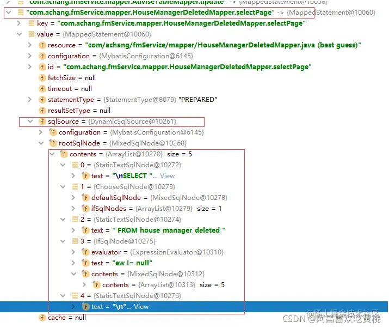Click the list element icon beside 1
This screenshot has height=328, width=389.
coord(75,187)
